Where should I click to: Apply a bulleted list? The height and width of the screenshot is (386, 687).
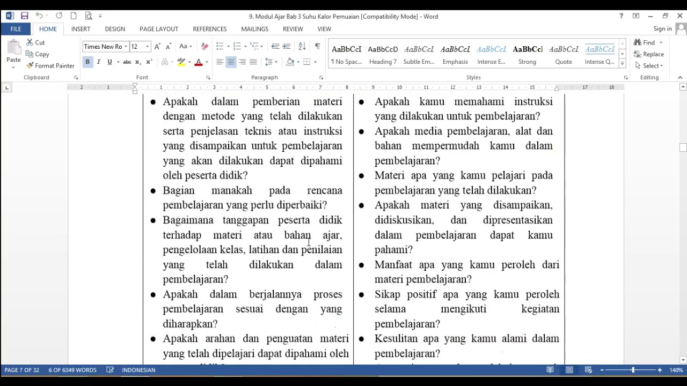tap(220, 47)
